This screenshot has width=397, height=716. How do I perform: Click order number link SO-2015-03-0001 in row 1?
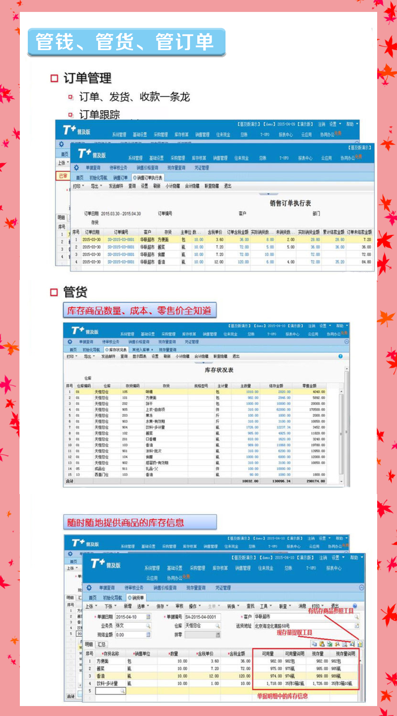121,240
